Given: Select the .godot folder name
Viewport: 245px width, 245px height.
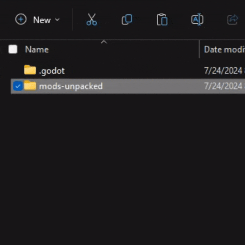Looking at the screenshot, I should tap(52, 71).
